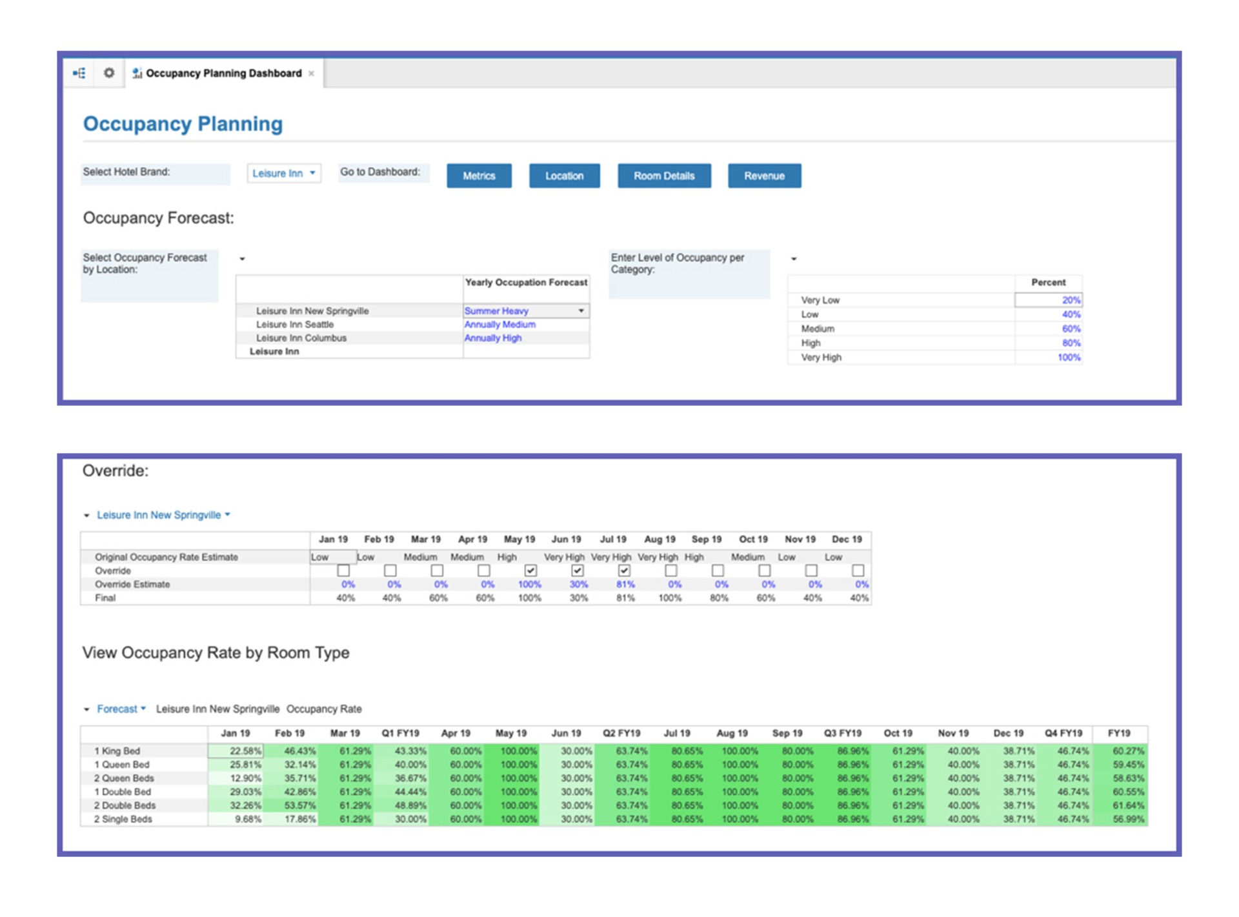Disable the Jul 19 override checkbox
This screenshot has height=917, width=1239.
point(624,570)
